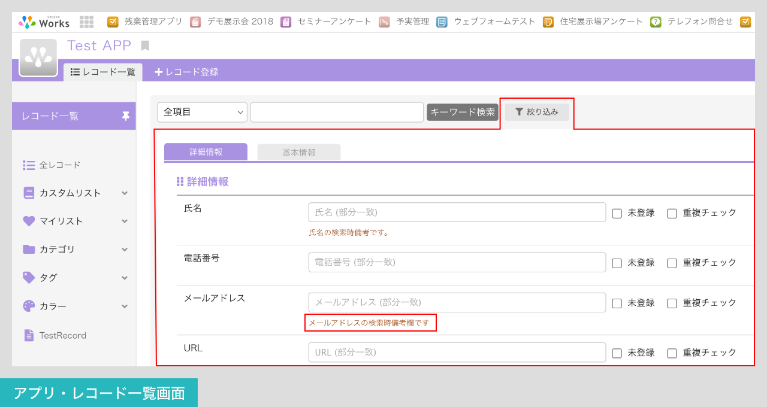Select the 詳細情報 filter tab
767x407 pixels.
(206, 152)
